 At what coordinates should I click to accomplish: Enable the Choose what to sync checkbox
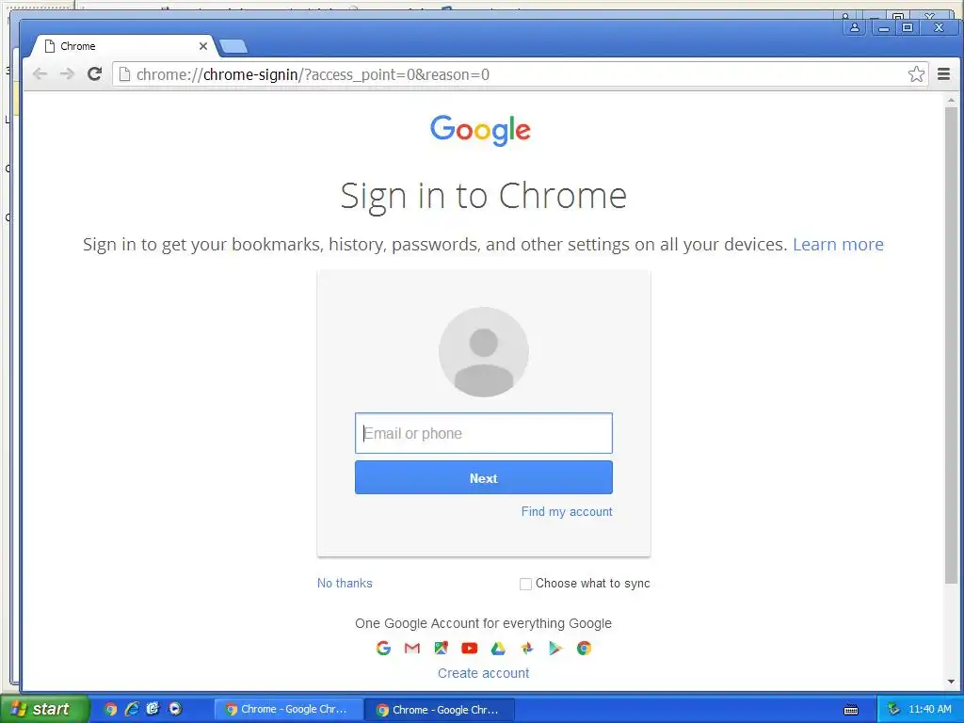pos(525,584)
